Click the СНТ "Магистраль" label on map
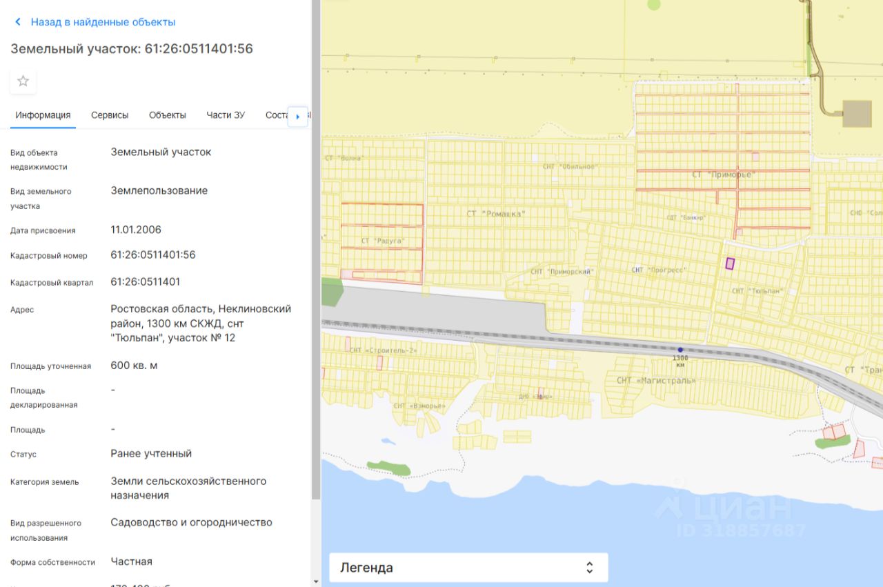The image size is (883, 587). pyautogui.click(x=656, y=381)
